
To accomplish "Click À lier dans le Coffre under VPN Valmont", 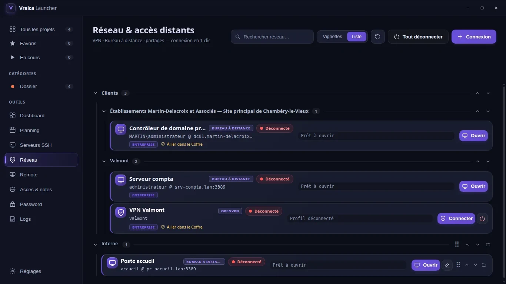I will [182, 227].
